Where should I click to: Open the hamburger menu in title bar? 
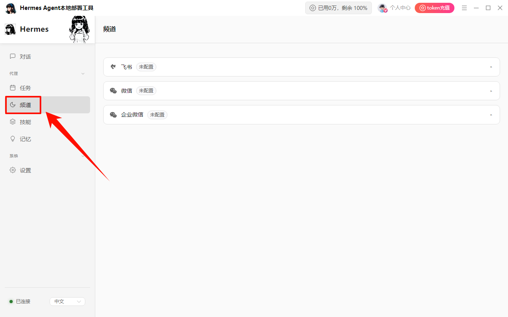(464, 8)
